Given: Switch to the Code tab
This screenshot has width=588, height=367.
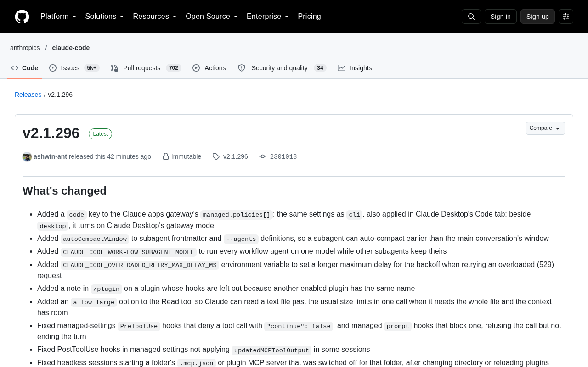Looking at the screenshot, I should (25, 68).
